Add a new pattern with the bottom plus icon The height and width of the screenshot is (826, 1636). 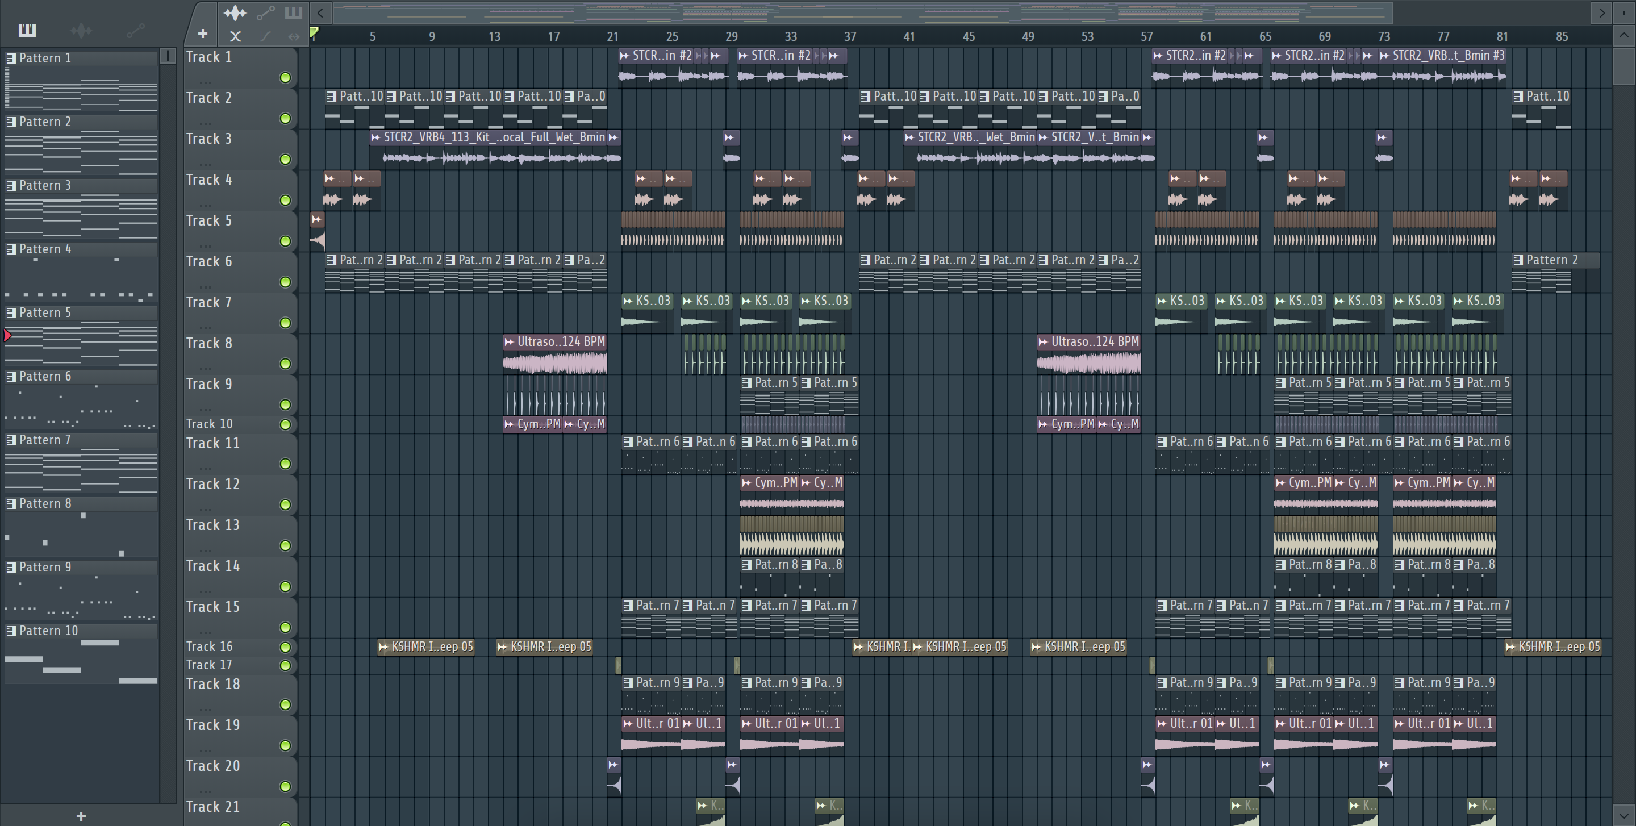point(81,816)
